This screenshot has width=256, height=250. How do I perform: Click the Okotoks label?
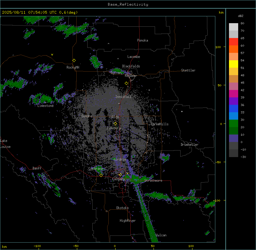122,208
